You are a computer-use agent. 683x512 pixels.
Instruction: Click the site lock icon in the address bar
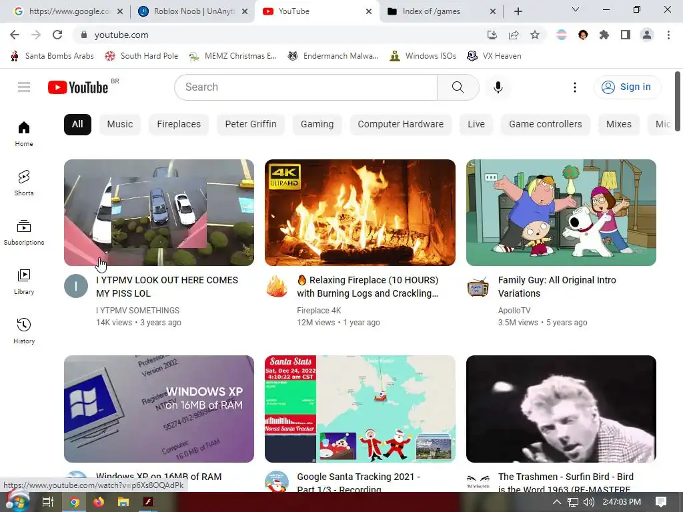[84, 35]
